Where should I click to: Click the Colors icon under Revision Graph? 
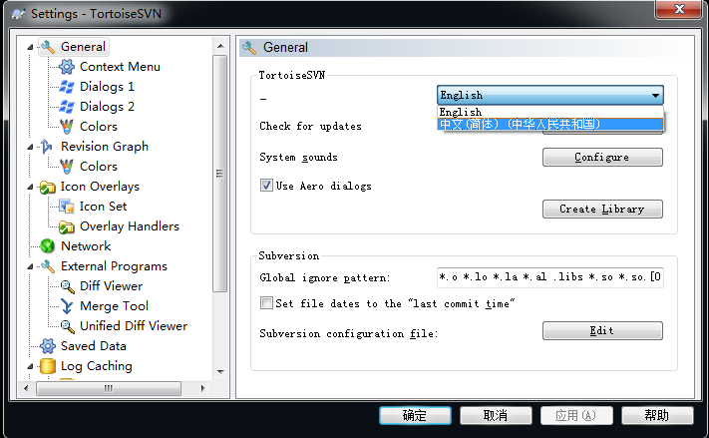67,166
